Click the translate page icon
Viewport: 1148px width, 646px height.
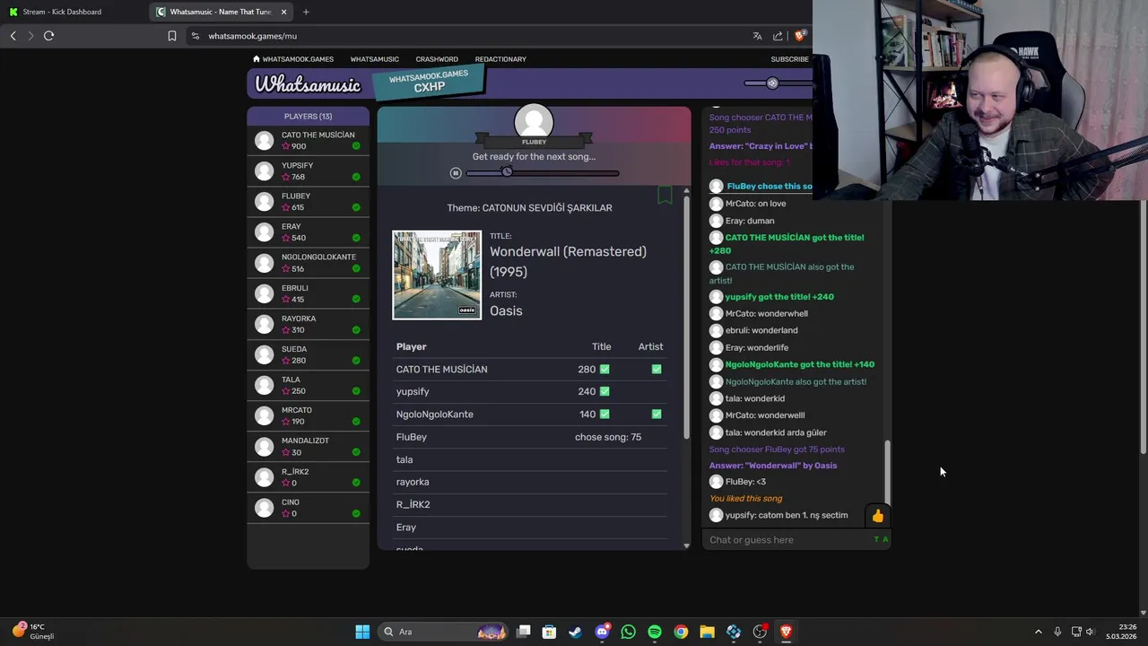757,36
